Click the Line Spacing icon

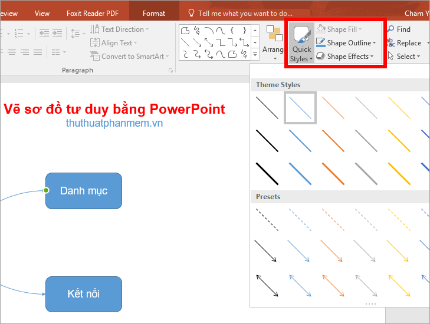(75, 34)
